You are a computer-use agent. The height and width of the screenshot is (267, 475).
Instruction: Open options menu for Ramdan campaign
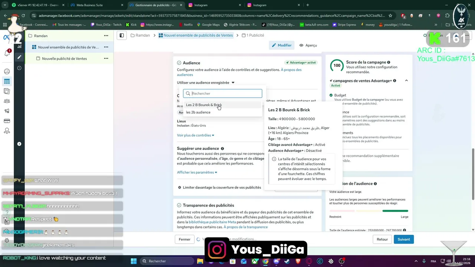pyautogui.click(x=106, y=36)
